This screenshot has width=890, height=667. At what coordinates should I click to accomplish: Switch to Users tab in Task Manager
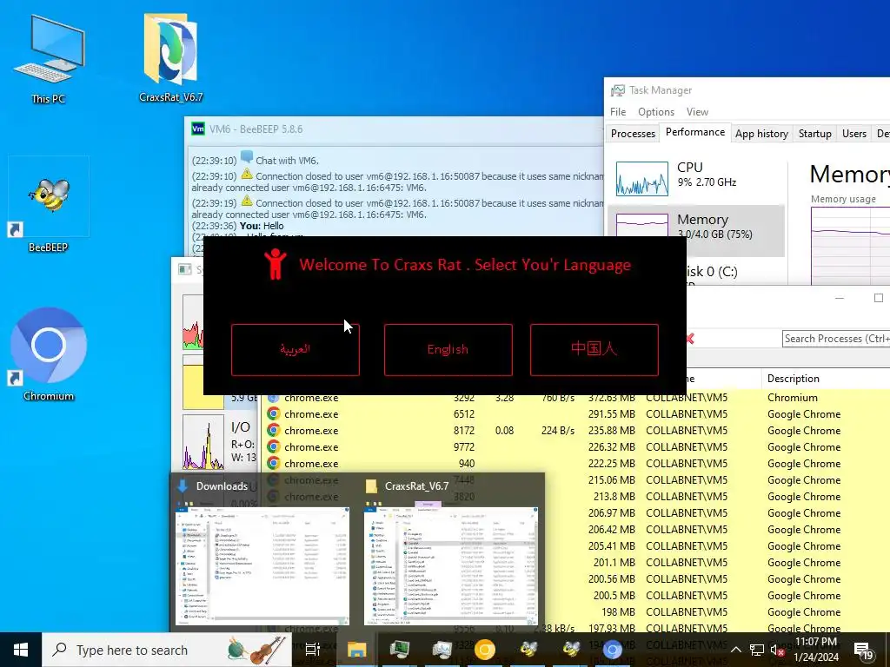click(853, 133)
